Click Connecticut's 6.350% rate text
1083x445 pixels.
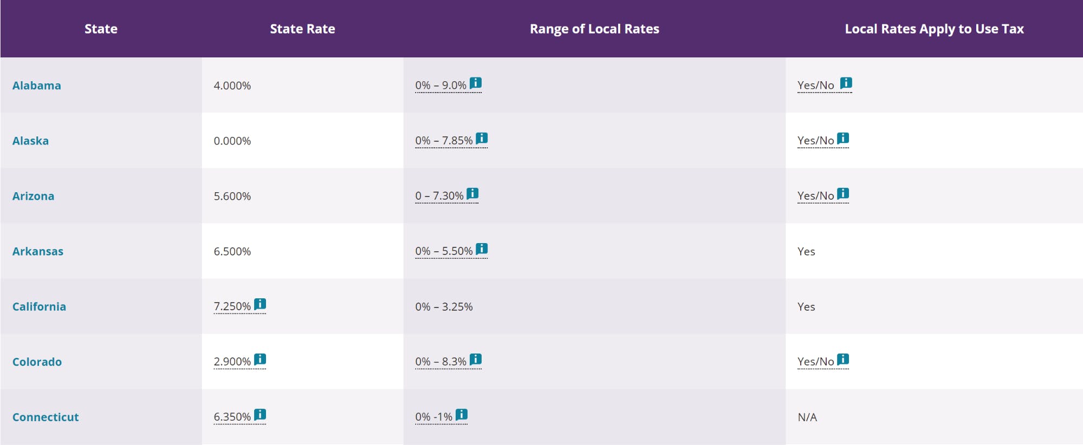[232, 417]
